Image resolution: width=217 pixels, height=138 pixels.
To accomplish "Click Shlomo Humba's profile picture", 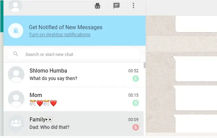I will tap(16, 75).
